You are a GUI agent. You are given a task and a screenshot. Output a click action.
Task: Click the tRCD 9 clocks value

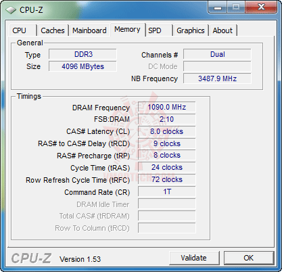click(x=167, y=143)
